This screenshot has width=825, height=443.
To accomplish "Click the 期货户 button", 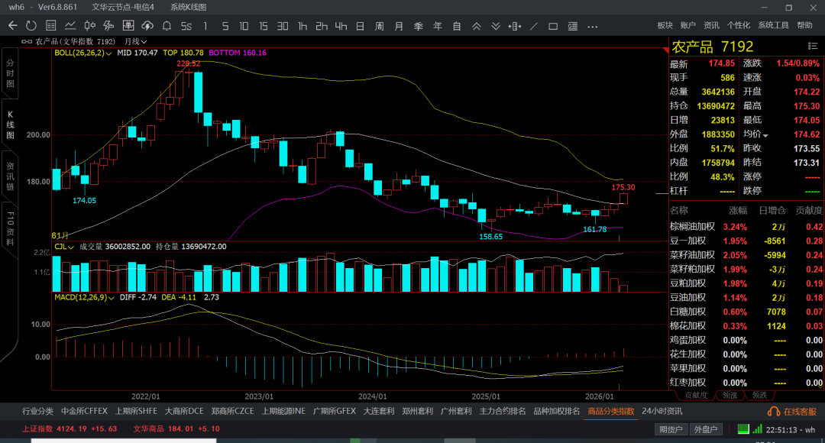I will (671, 429).
